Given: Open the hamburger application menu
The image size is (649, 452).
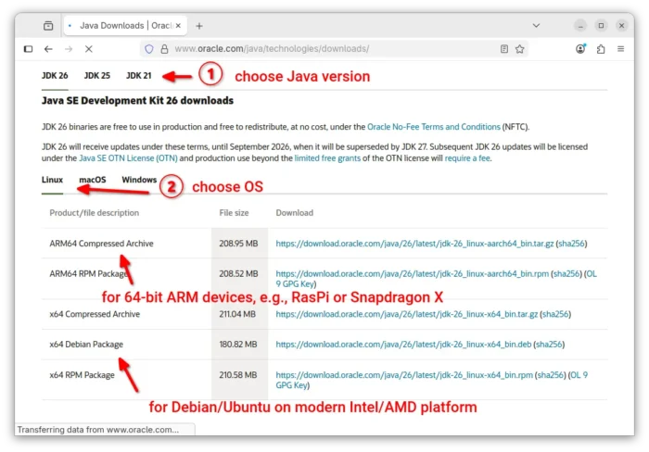Looking at the screenshot, I should (x=621, y=49).
